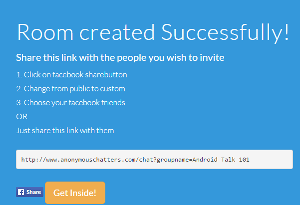The height and width of the screenshot is (205, 300).
Task: Click the word 'created' in the heading
Action: coord(117,32)
